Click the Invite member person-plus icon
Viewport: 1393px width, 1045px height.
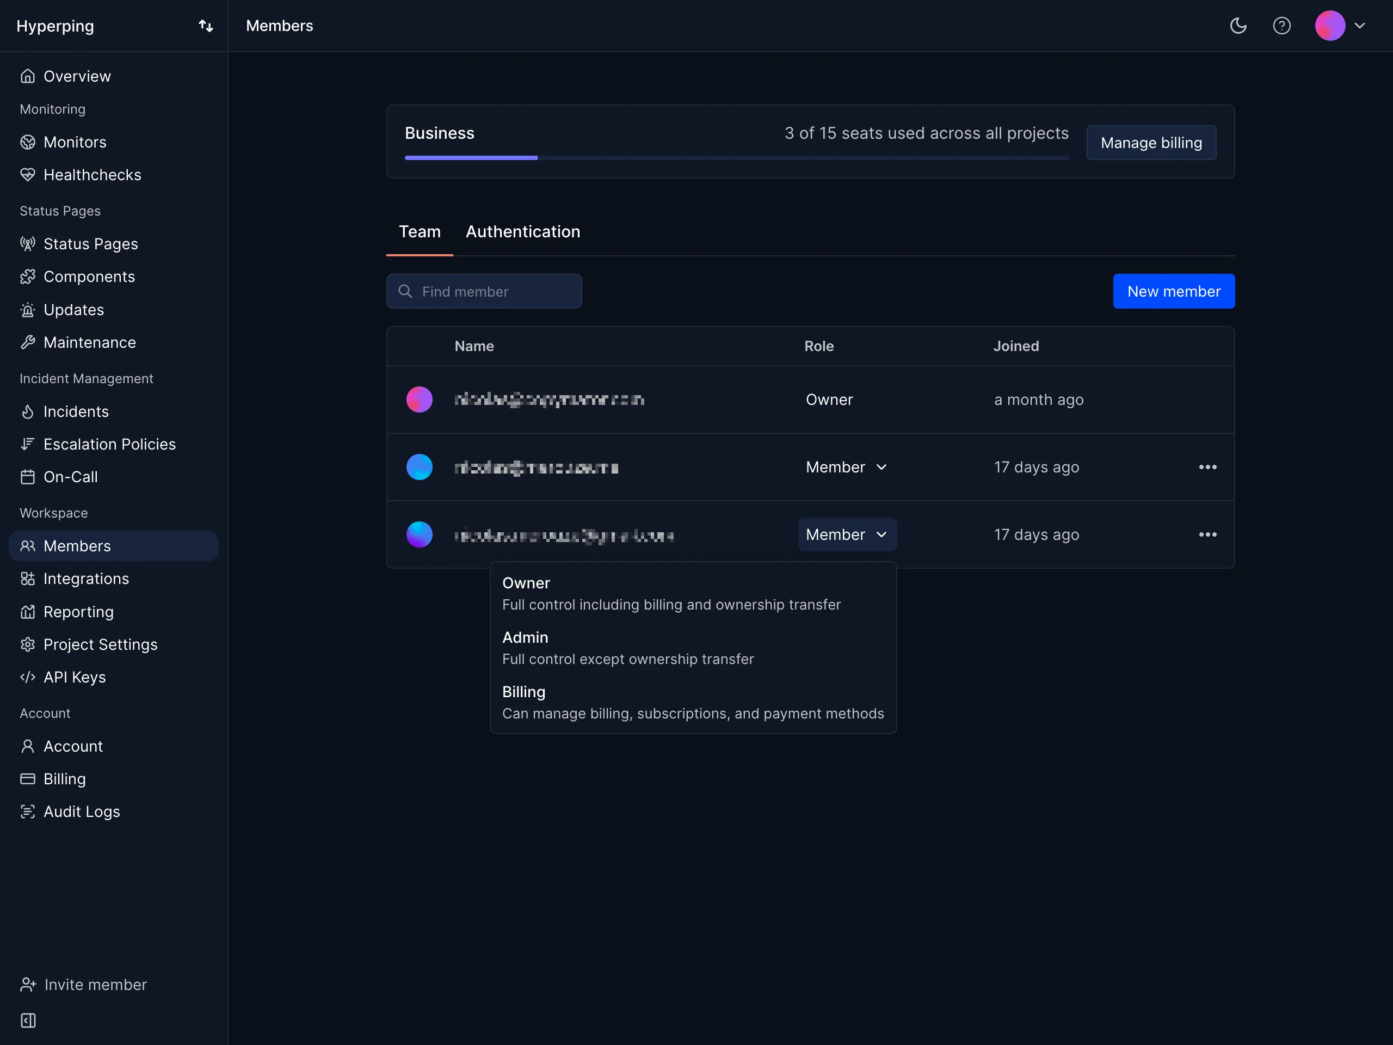28,985
